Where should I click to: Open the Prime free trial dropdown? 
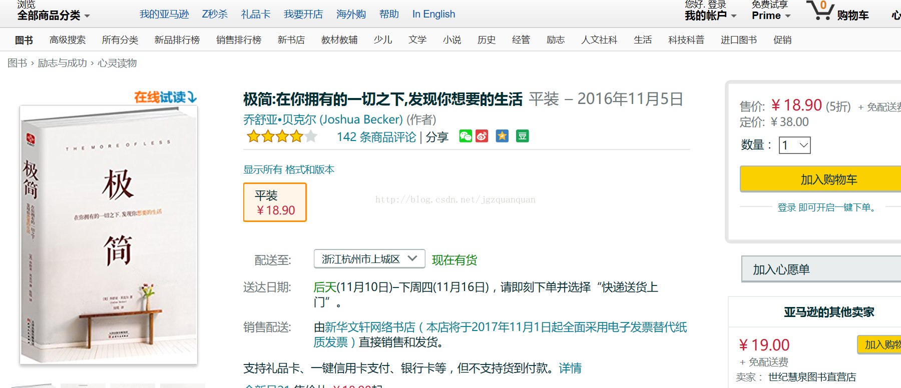(x=771, y=15)
